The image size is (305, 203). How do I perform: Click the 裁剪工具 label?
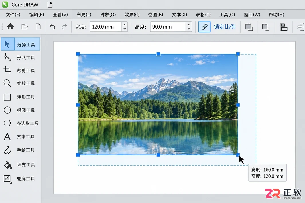click(26, 70)
